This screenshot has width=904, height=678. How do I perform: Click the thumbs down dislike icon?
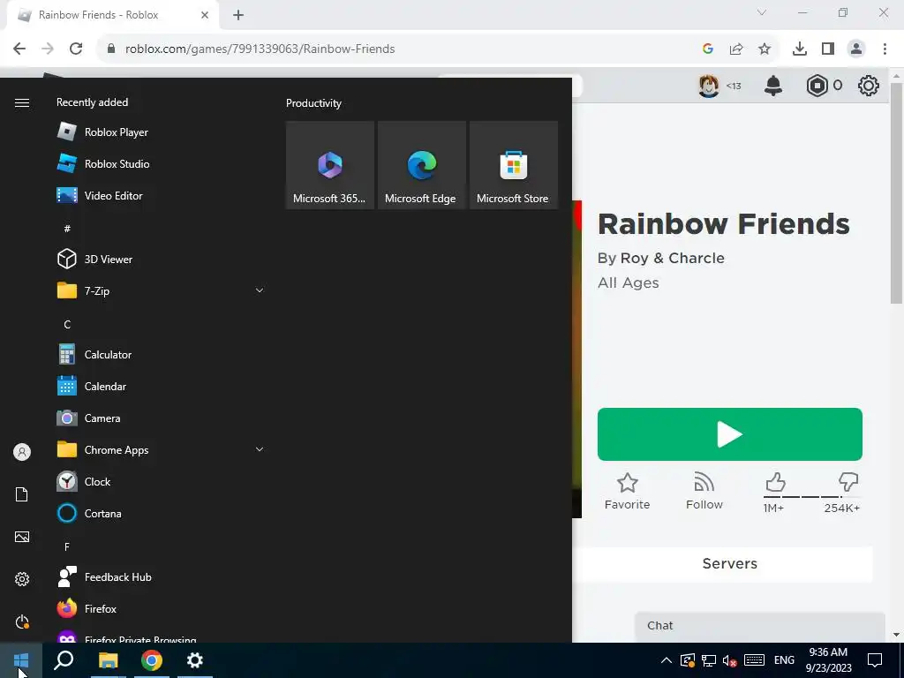pos(848,482)
